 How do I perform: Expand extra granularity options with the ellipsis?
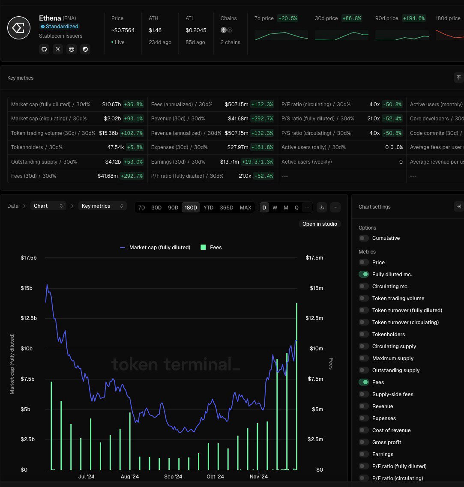coord(307,207)
